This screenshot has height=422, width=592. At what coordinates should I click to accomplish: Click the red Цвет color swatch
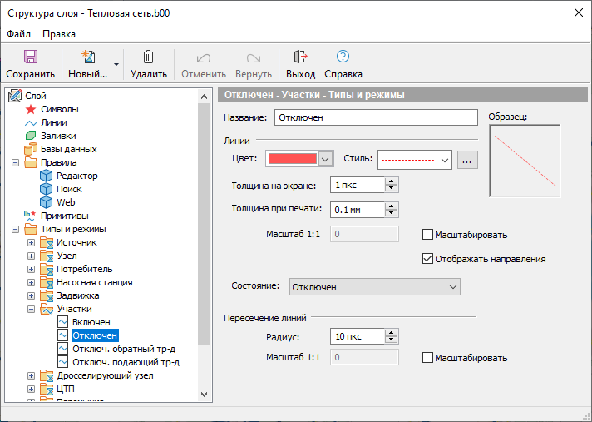(293, 159)
